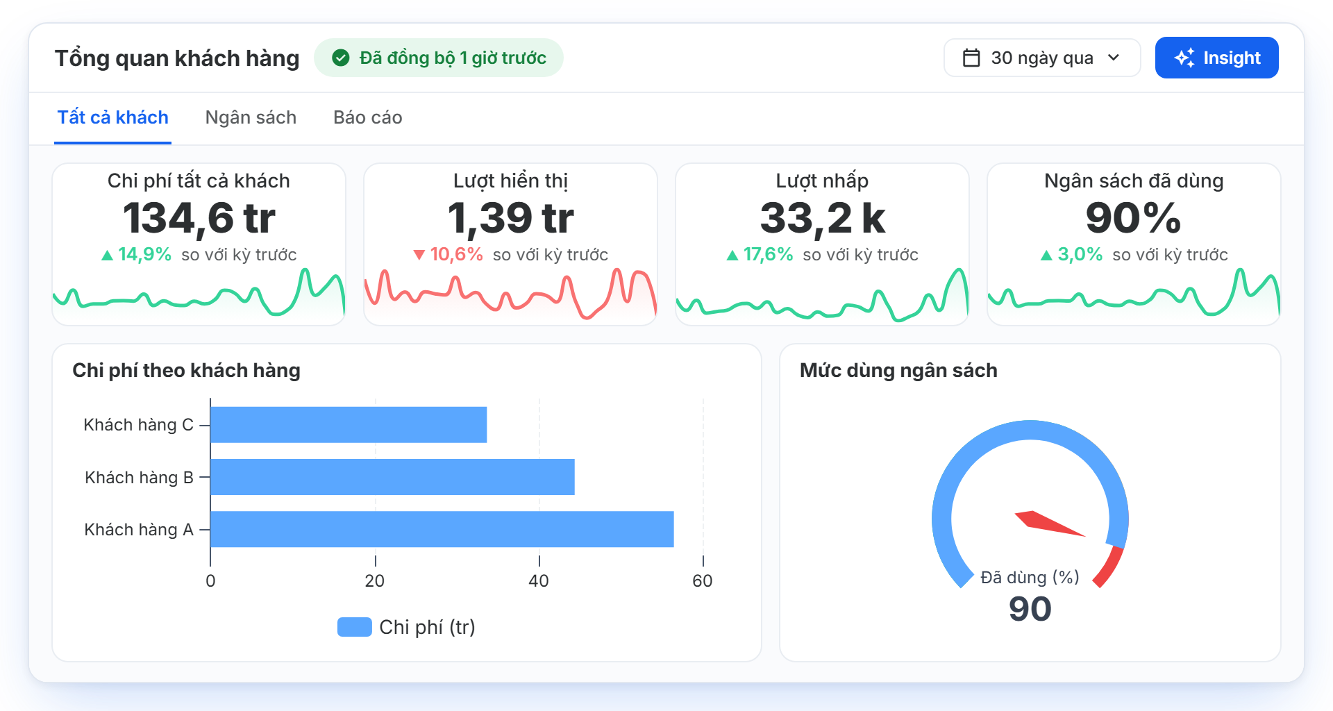Click the 10,6% change value
Viewport: 1333px width, 711px height.
[456, 255]
